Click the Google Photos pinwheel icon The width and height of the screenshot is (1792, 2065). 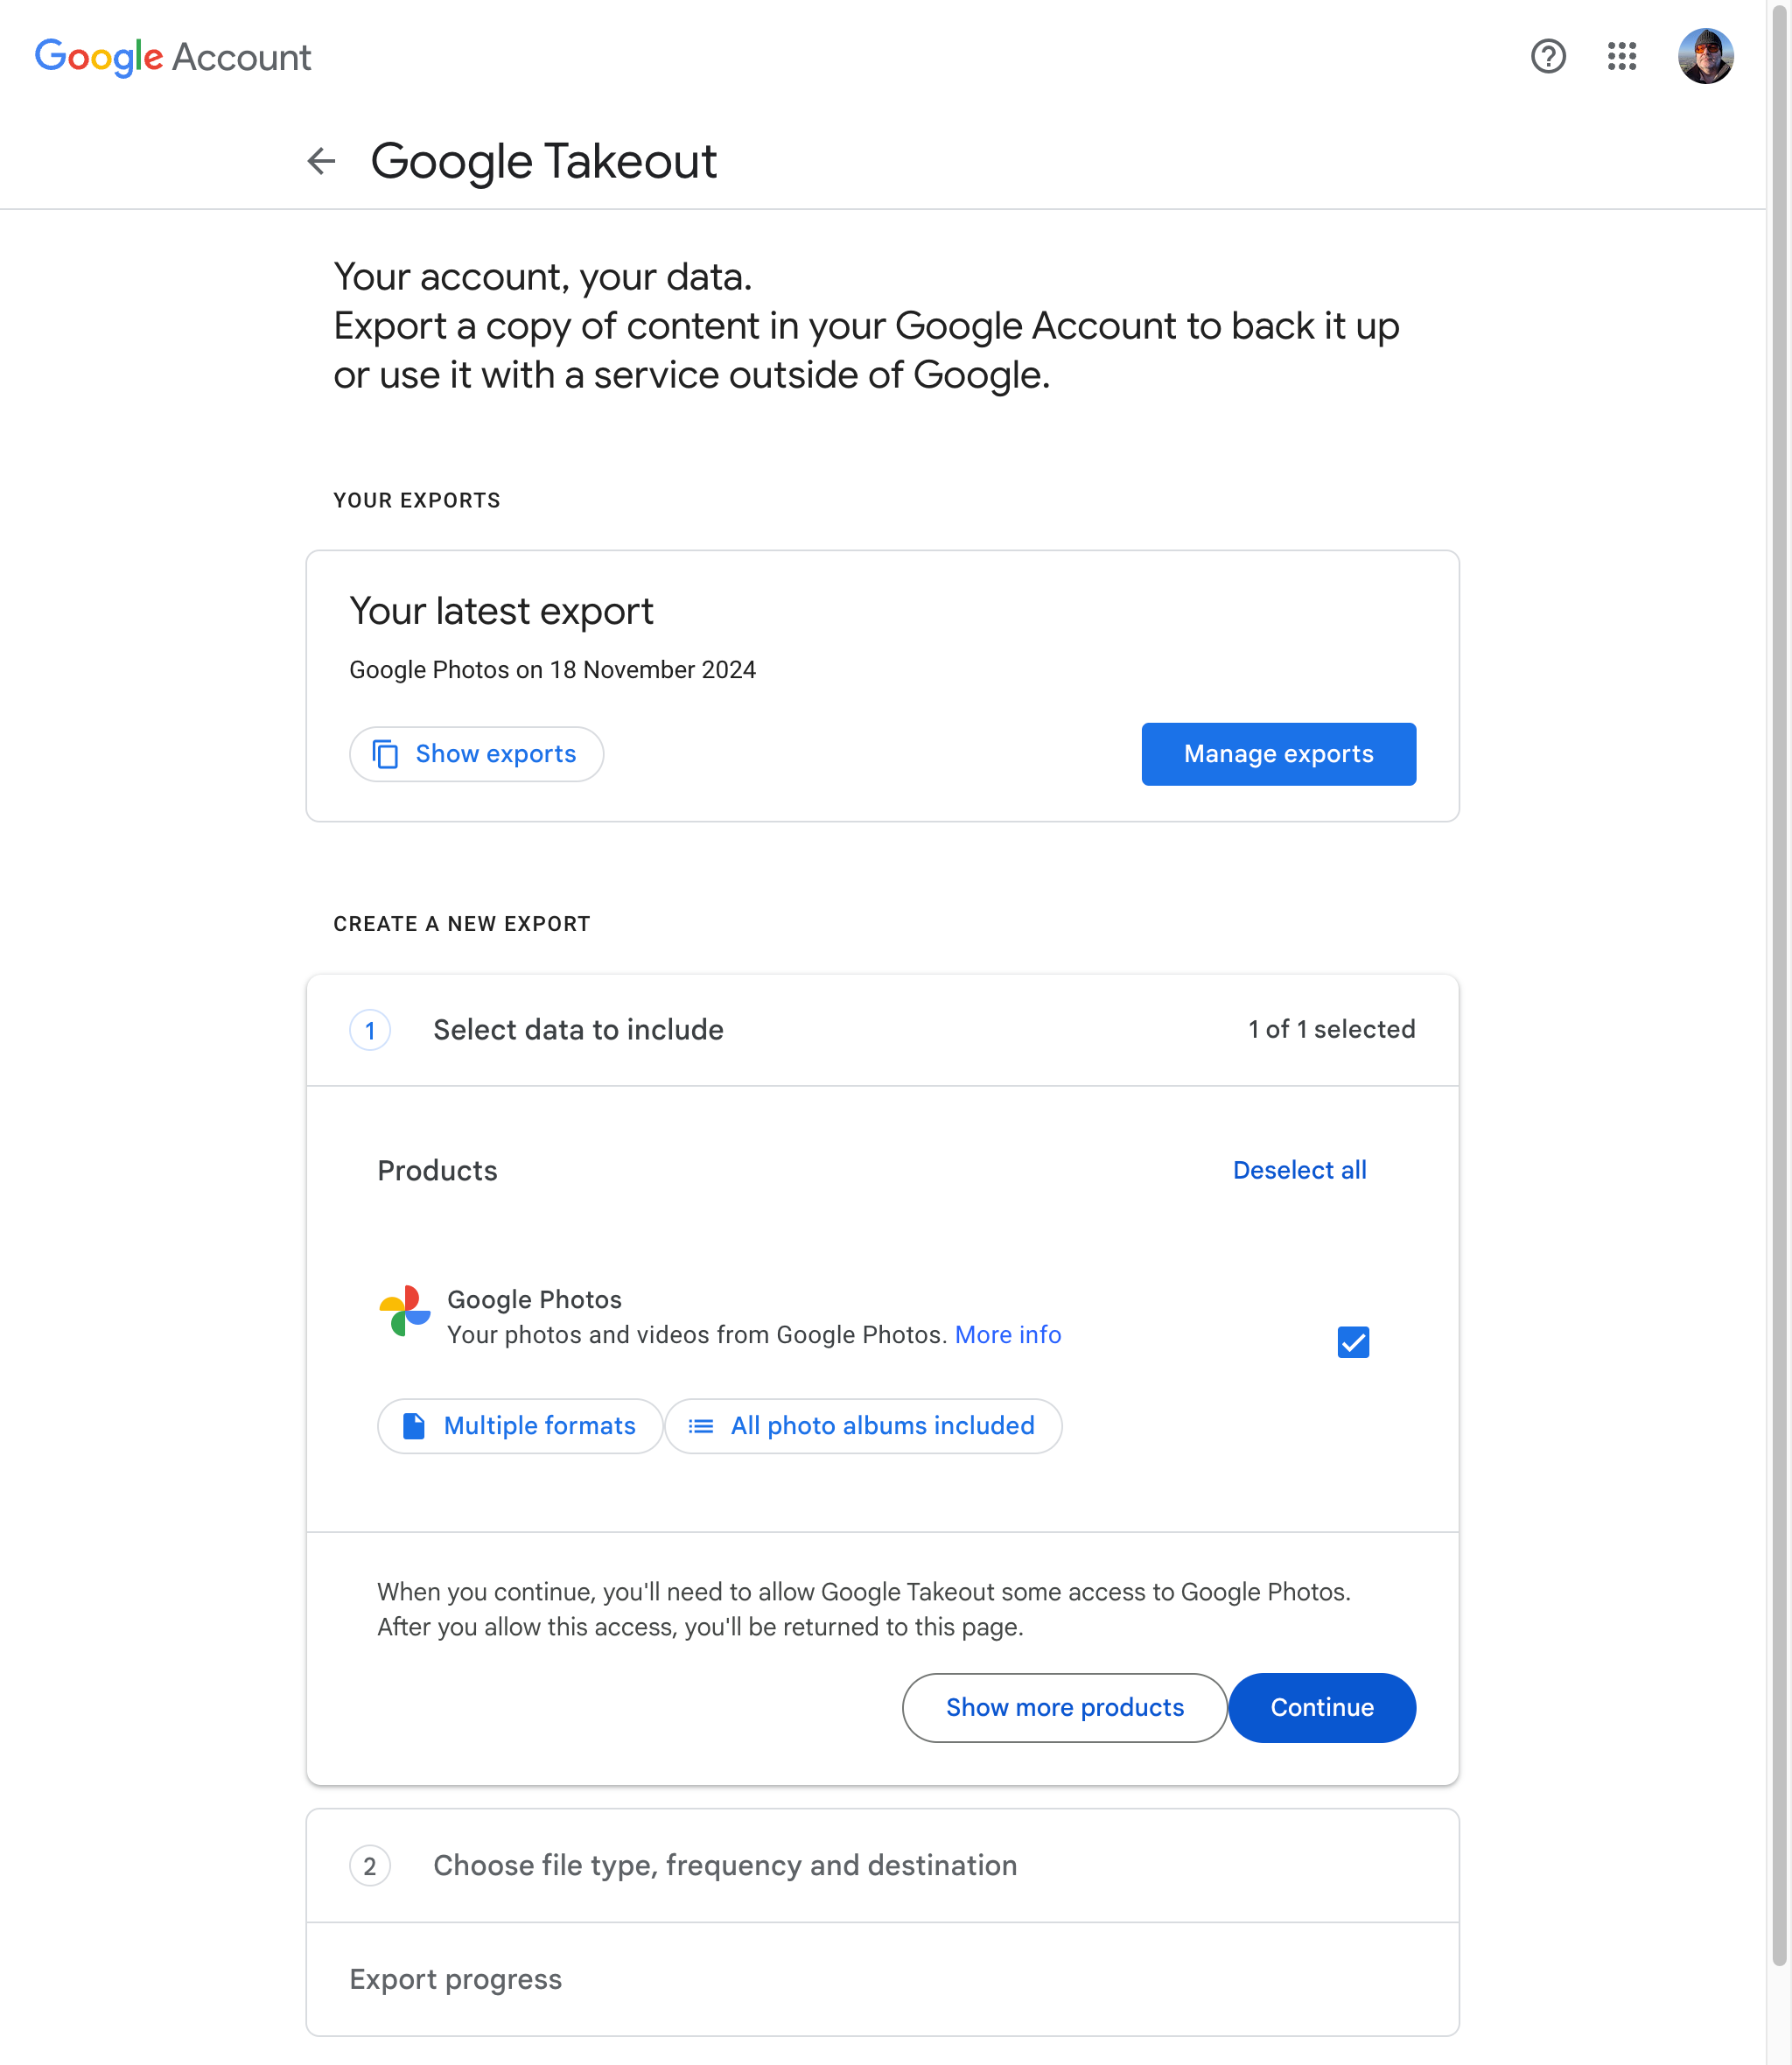404,1314
